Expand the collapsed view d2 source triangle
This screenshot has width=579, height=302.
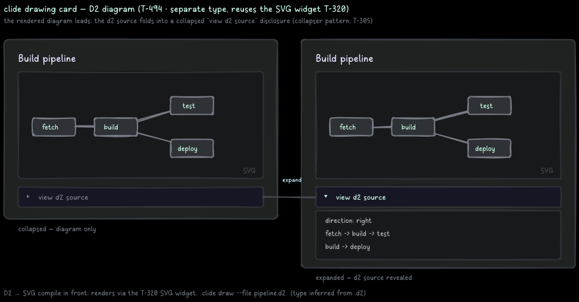click(28, 197)
